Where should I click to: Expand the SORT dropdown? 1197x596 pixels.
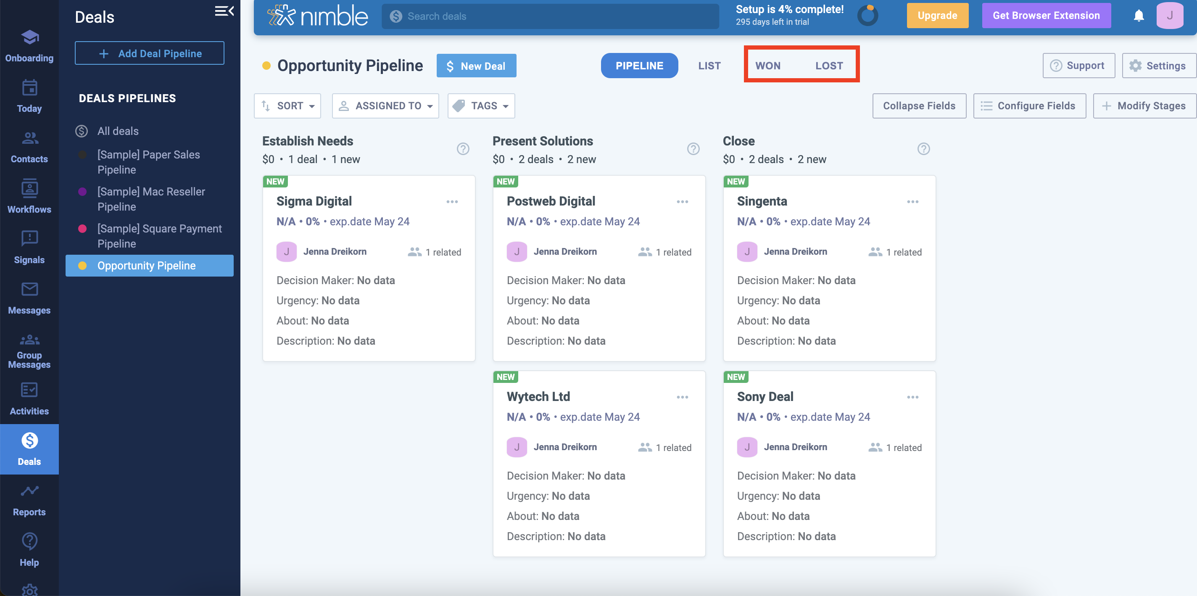tap(287, 106)
